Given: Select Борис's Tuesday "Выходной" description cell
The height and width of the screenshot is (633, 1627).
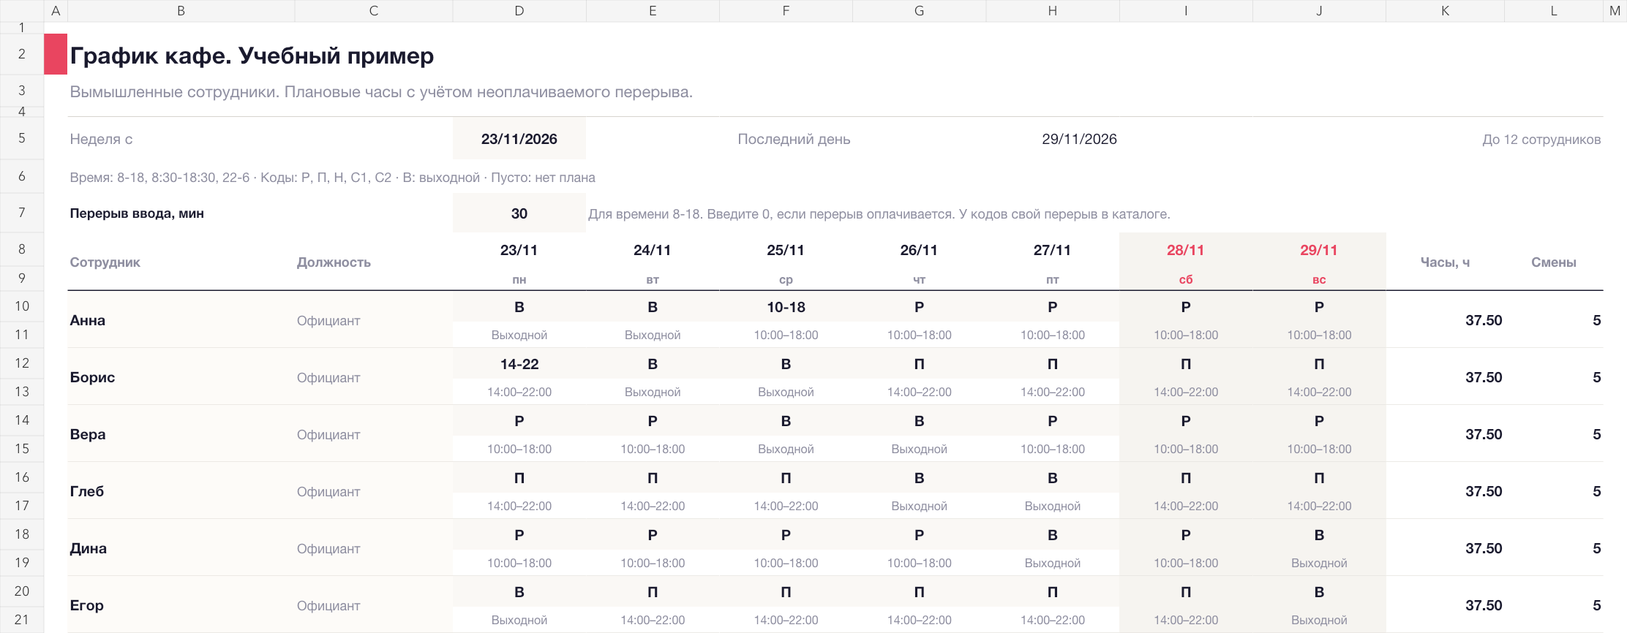Looking at the screenshot, I should pos(652,392).
